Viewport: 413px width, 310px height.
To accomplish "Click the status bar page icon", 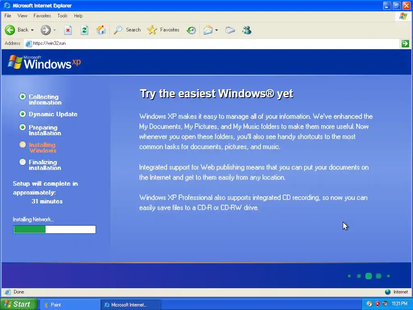I will coord(8,292).
